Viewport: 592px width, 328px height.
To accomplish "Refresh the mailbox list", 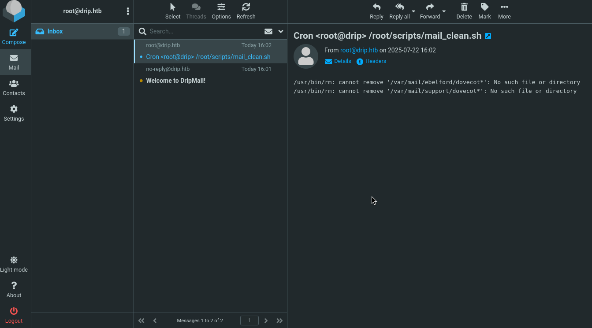I will (x=246, y=7).
